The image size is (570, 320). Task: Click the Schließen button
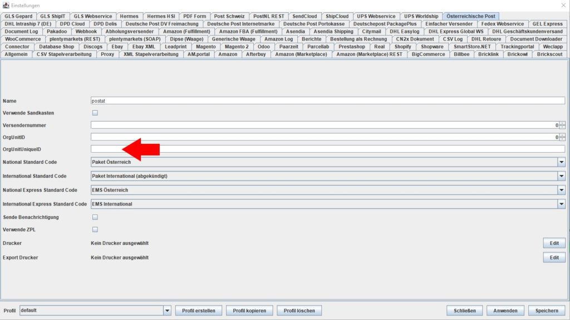tap(465, 311)
